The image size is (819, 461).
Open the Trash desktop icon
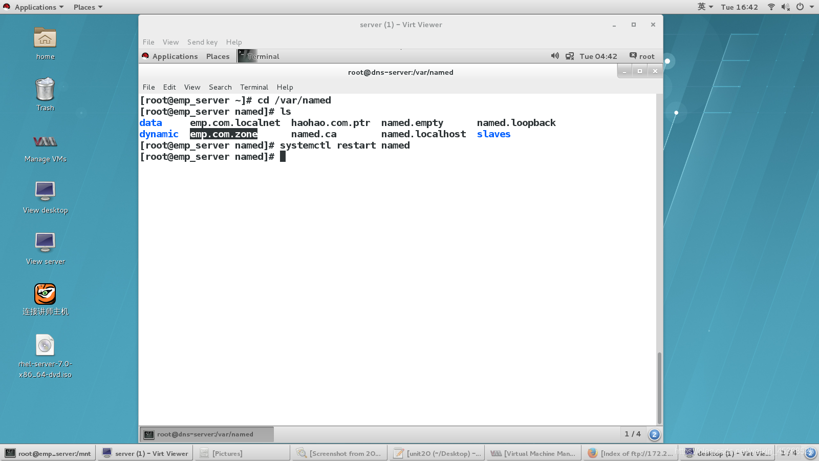[x=45, y=90]
